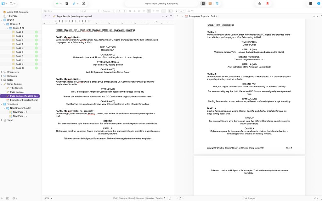Open the 100% zoom level selector
Screen dimensions: 322x201
pos(48,198)
